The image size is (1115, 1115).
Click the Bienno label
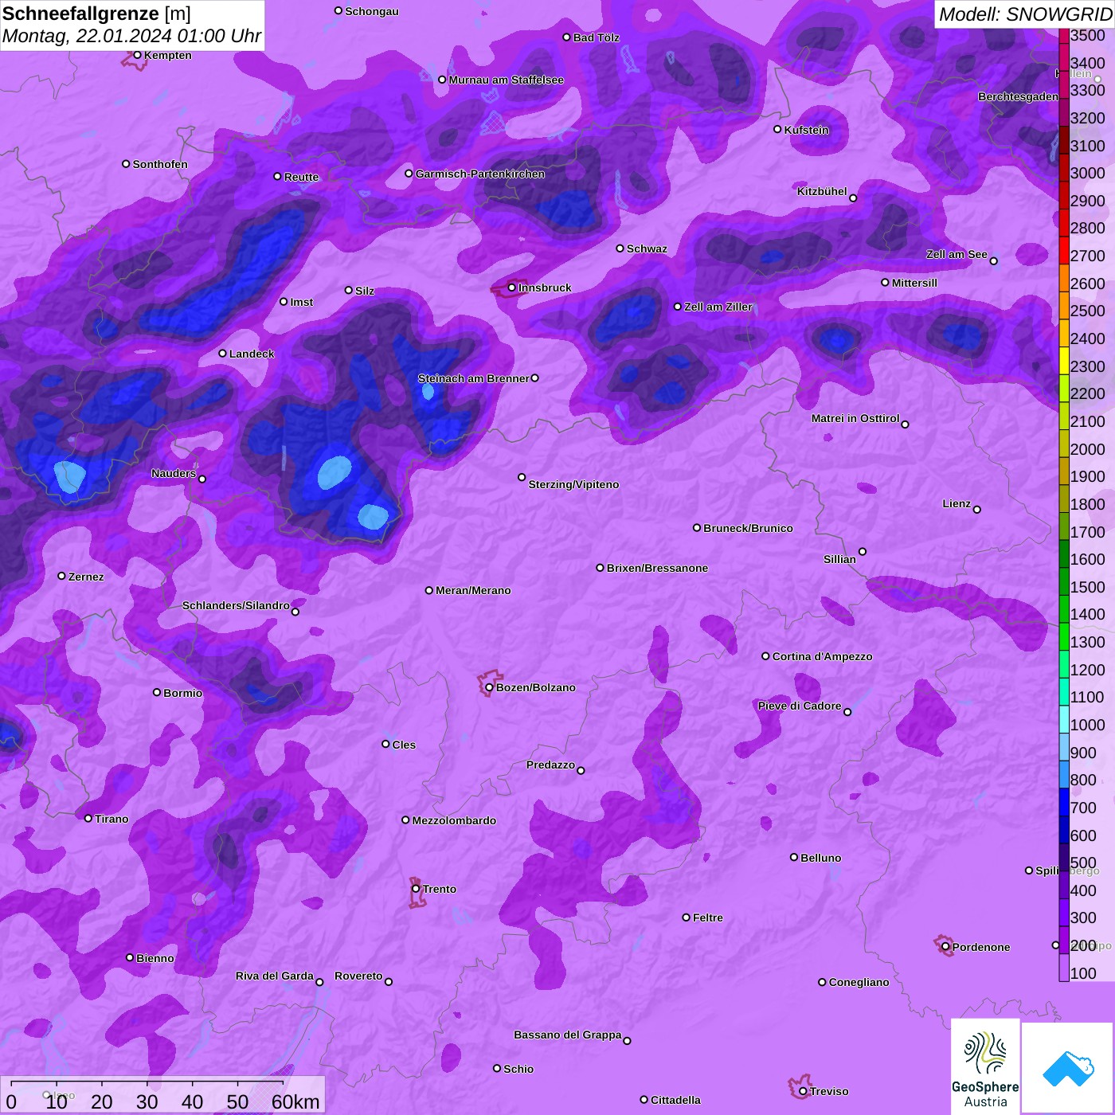(x=155, y=958)
